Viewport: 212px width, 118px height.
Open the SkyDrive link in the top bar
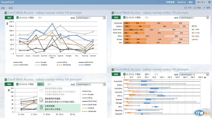point(182,2)
